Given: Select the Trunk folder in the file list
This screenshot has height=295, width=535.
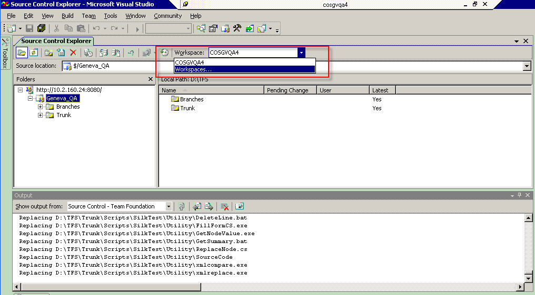Looking at the screenshot, I should click(183, 108).
